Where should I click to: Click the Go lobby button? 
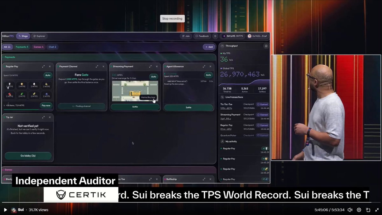(x=28, y=156)
